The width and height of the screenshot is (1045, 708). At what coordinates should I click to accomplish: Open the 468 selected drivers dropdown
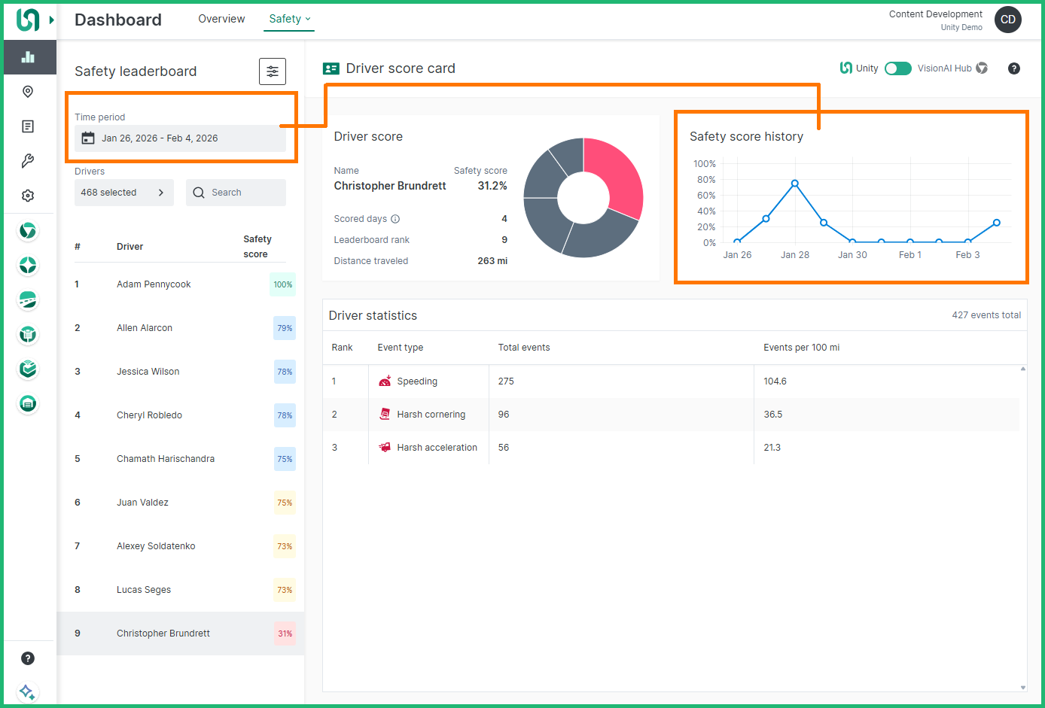pos(123,193)
